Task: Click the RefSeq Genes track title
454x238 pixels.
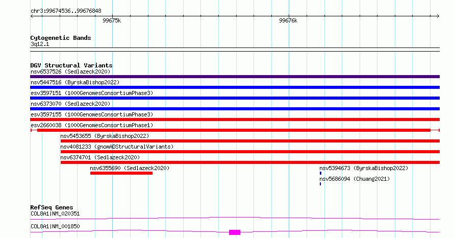Action: (x=52, y=207)
